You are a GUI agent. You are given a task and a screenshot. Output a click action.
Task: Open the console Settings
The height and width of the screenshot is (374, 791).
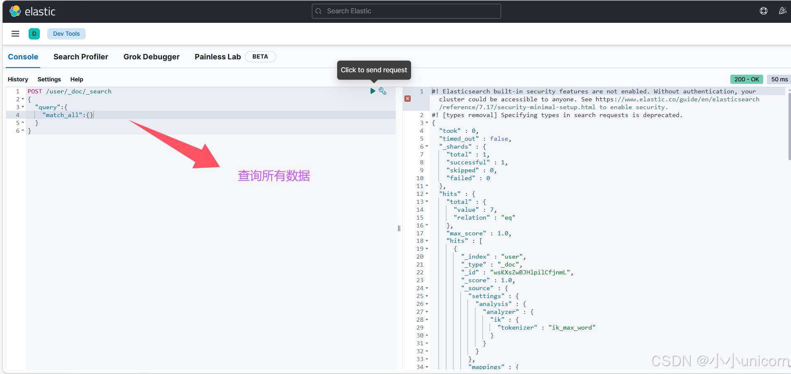[x=49, y=79]
